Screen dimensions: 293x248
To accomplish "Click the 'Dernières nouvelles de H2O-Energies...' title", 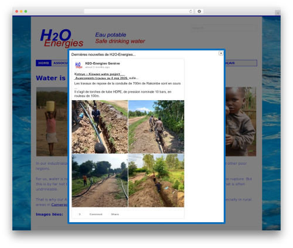I will point(103,55).
